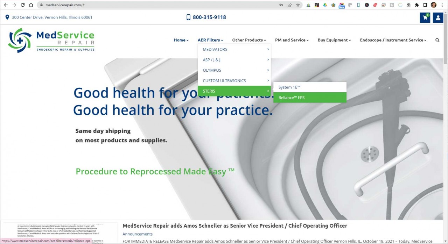Open the shopping cart icon button
Image resolution: width=448 pixels, height=244 pixels.
[x=425, y=17]
